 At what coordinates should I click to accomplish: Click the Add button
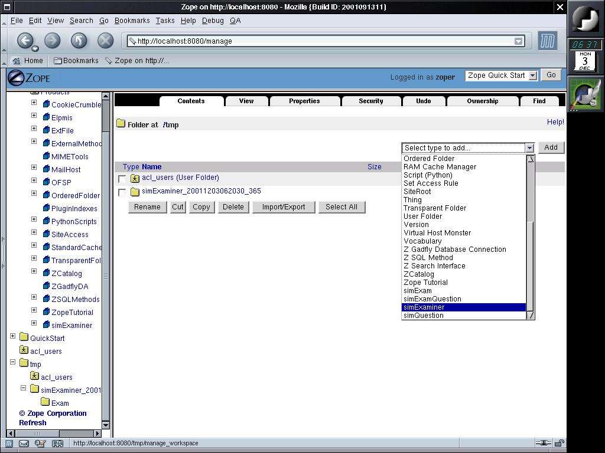[551, 147]
